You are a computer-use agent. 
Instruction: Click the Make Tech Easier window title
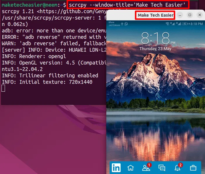coord(156,15)
